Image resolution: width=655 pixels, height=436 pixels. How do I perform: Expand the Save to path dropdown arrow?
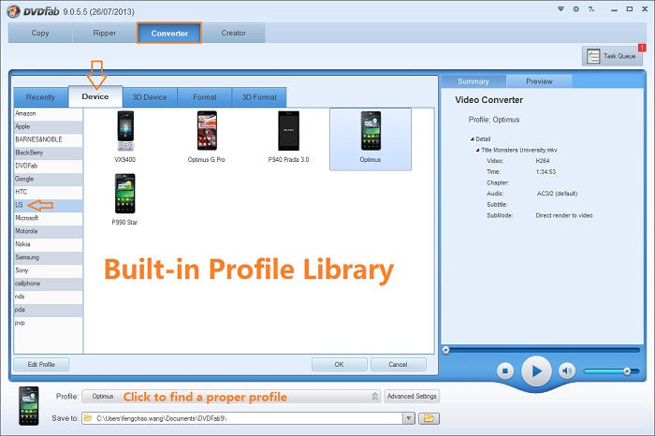[x=409, y=418]
